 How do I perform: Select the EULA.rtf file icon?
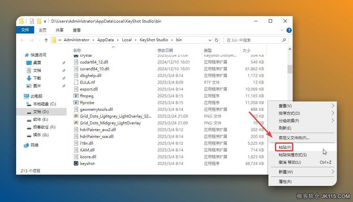click(x=76, y=82)
